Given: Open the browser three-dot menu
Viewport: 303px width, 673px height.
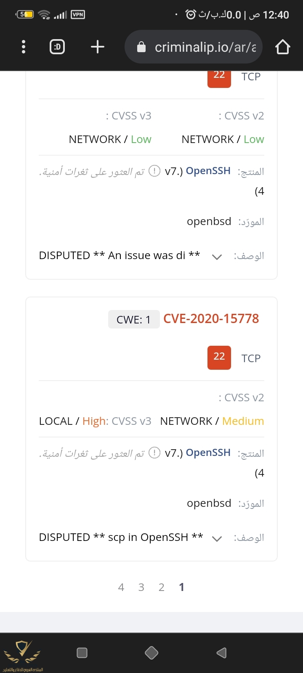Looking at the screenshot, I should click(24, 47).
